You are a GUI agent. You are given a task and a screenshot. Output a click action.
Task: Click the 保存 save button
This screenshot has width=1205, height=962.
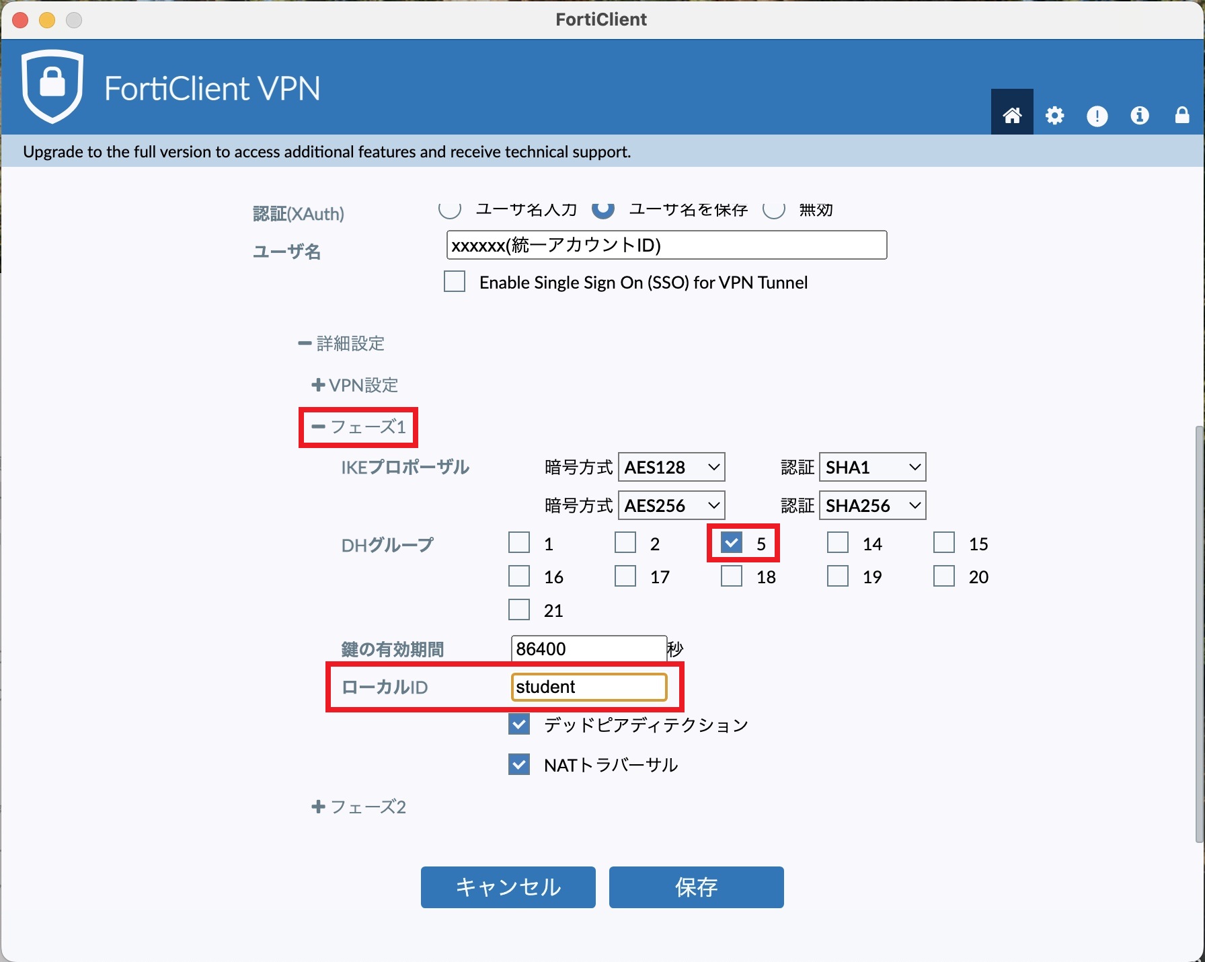696,887
